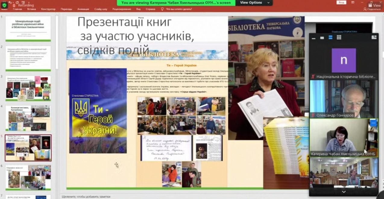Select slide 3 thumbnail in the slide panel

[x=28, y=88]
